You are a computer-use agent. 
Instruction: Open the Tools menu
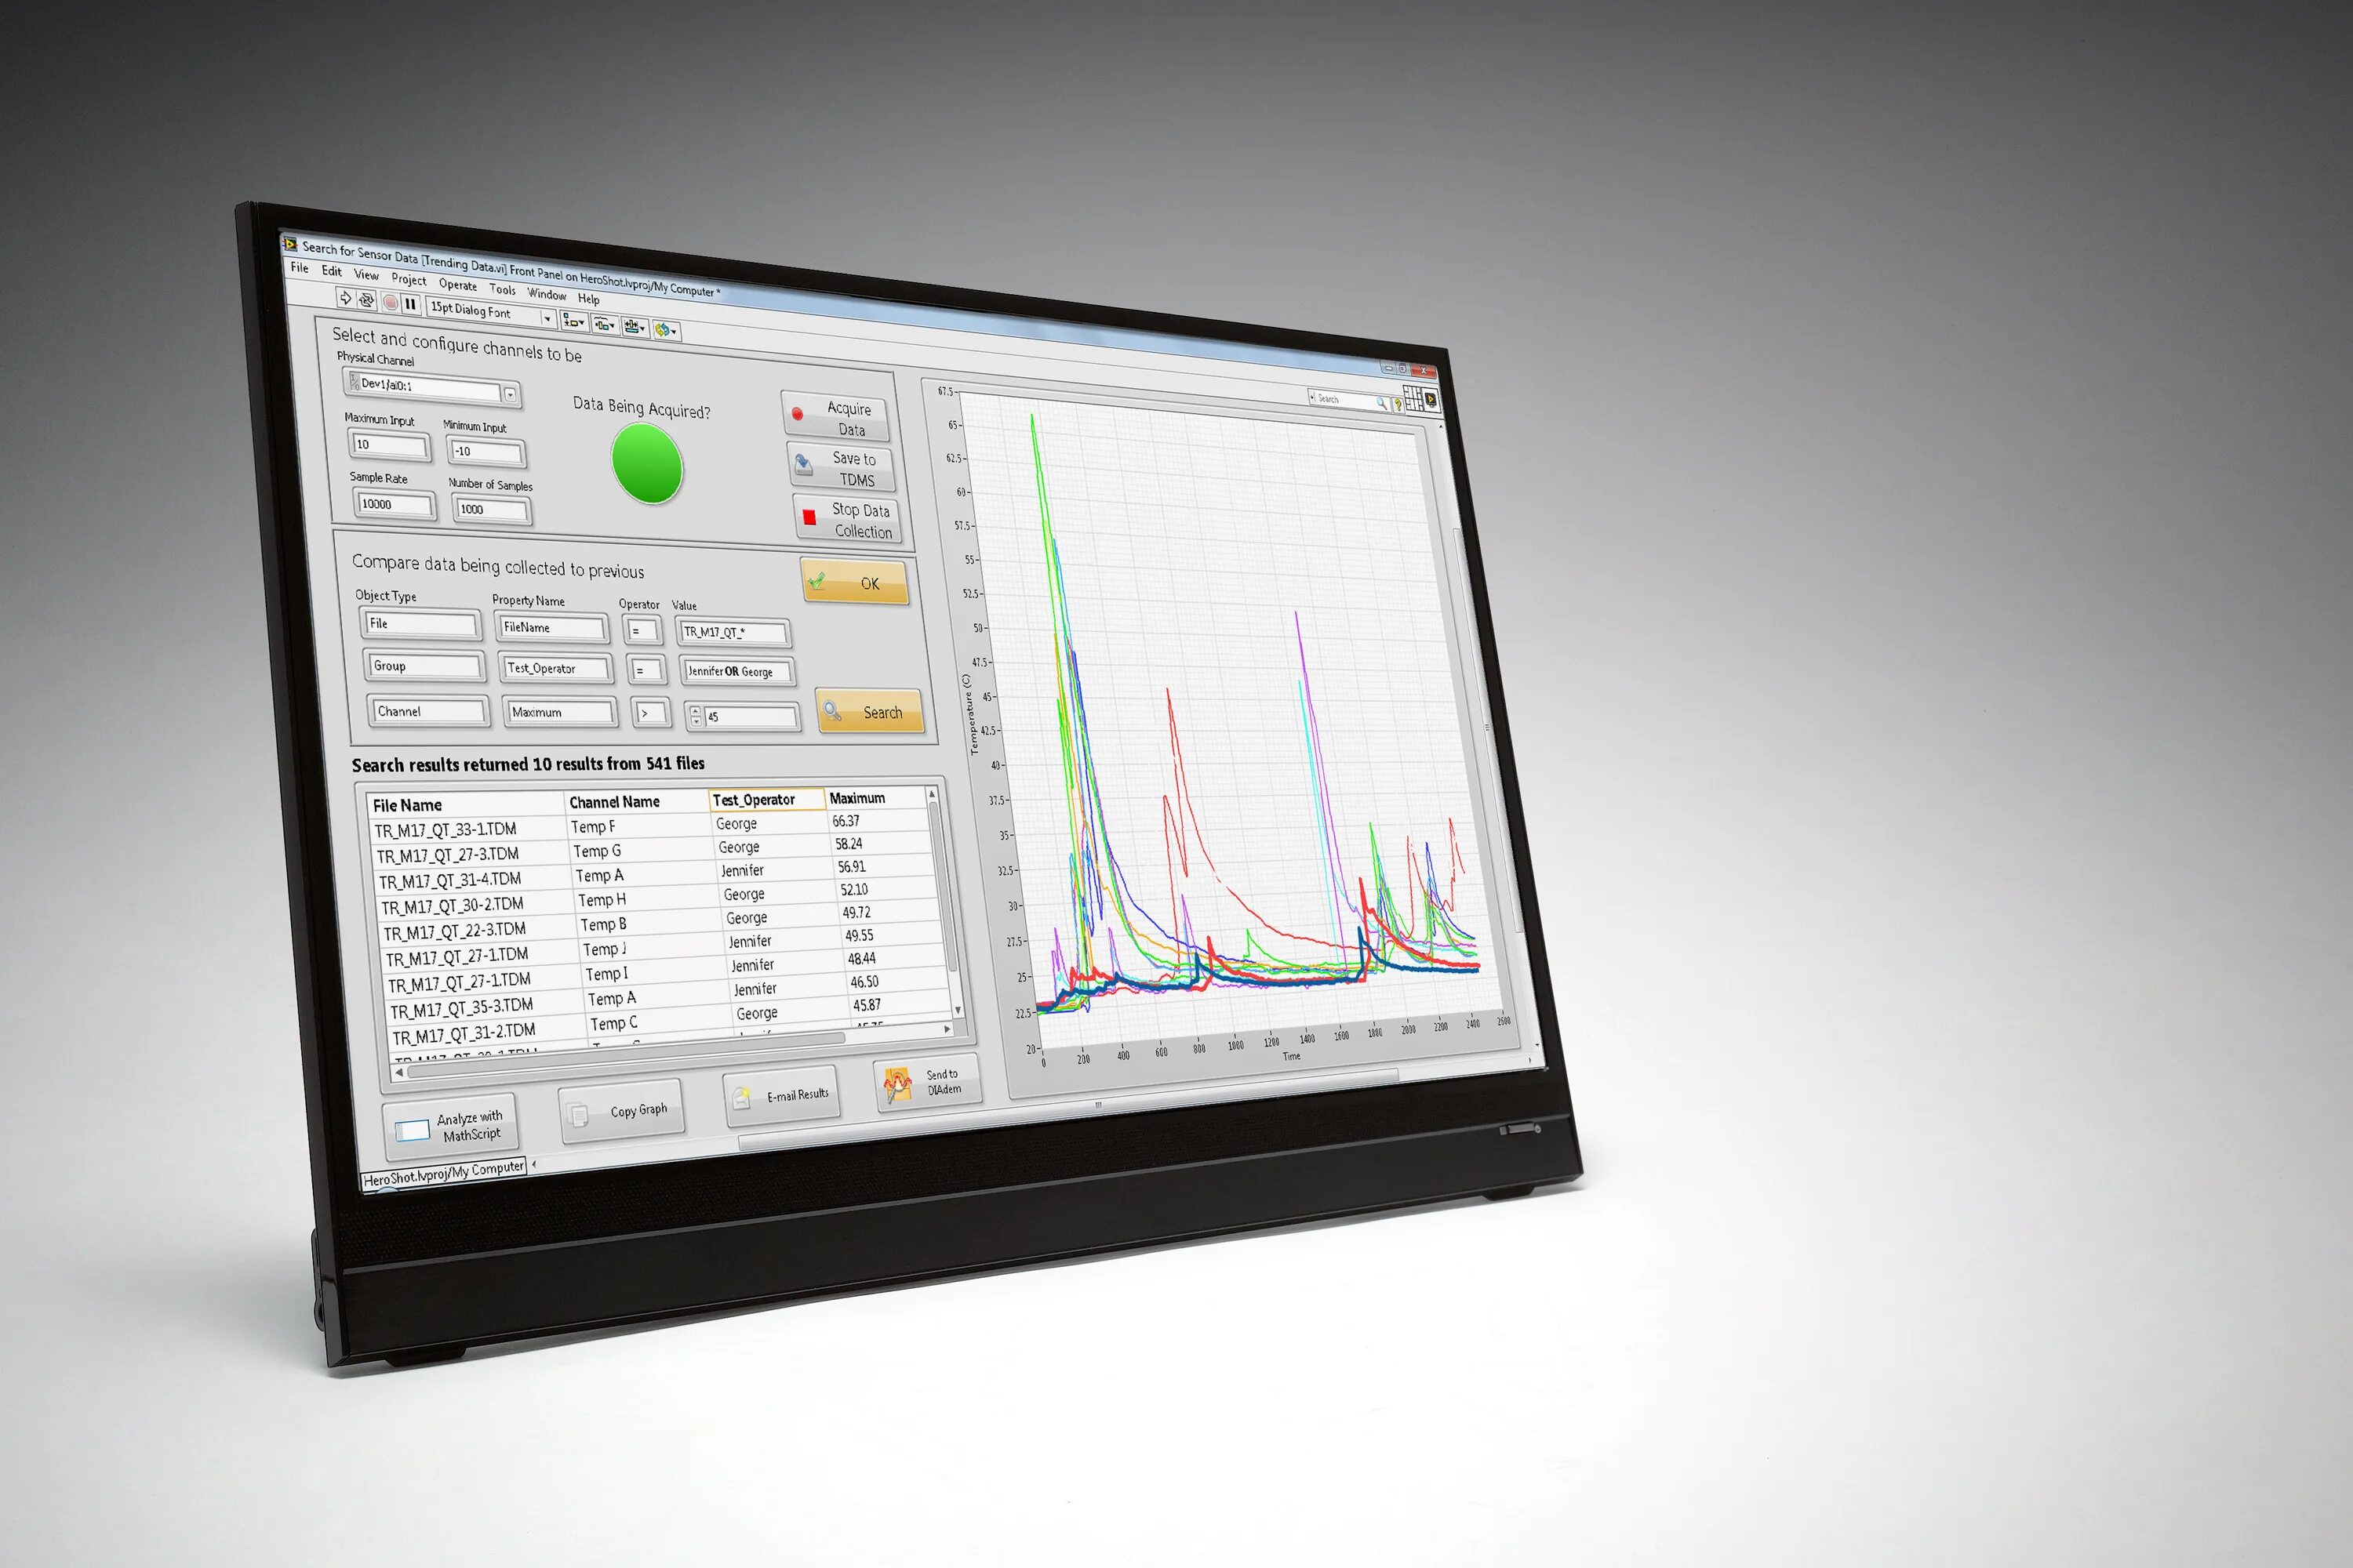pyautogui.click(x=502, y=290)
